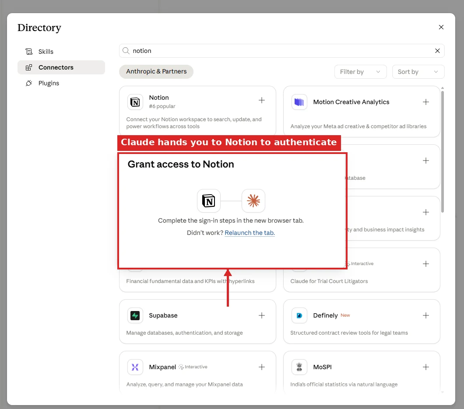Click 'India's official statistics' description

[x=344, y=385]
